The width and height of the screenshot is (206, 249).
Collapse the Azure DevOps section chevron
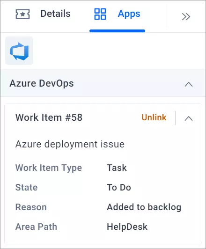click(x=189, y=84)
